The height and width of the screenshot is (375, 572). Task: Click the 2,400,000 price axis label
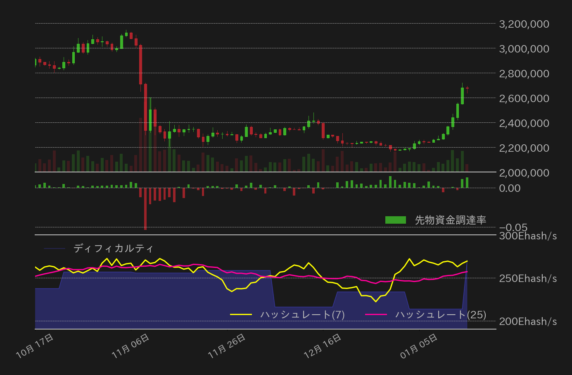point(524,123)
